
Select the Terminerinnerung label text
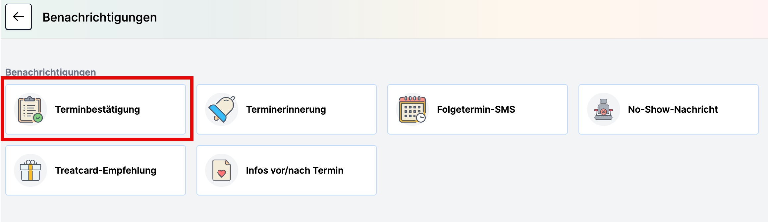[286, 109]
